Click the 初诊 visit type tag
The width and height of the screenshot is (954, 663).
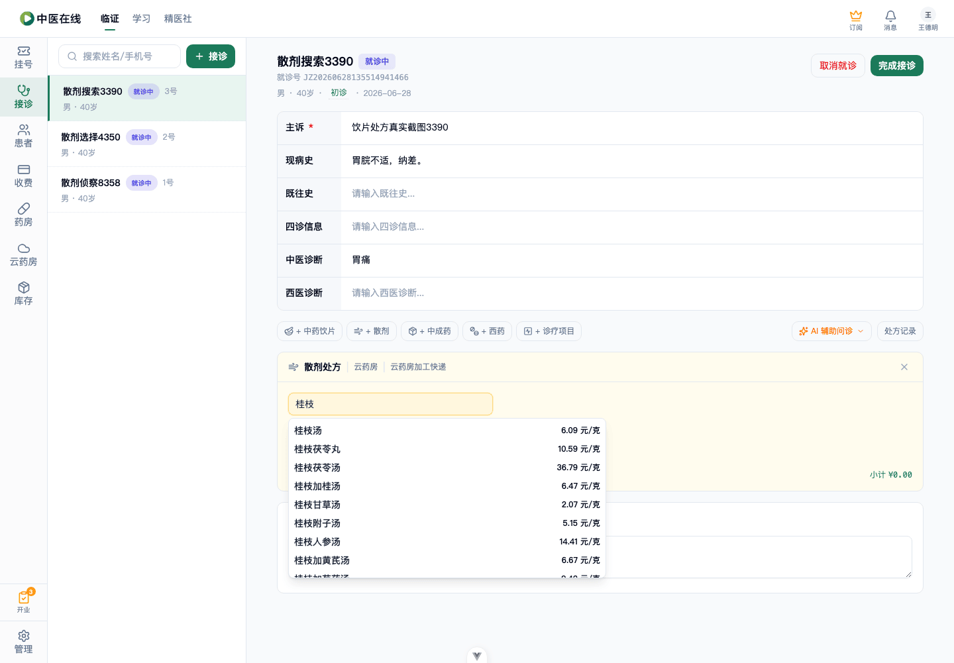click(339, 93)
